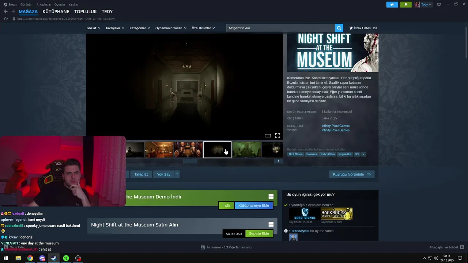Go back with the left arrow

pos(5,12)
